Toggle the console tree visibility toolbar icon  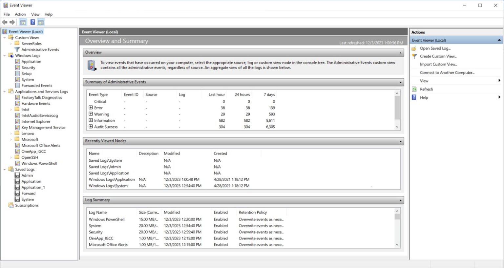[x=23, y=22]
